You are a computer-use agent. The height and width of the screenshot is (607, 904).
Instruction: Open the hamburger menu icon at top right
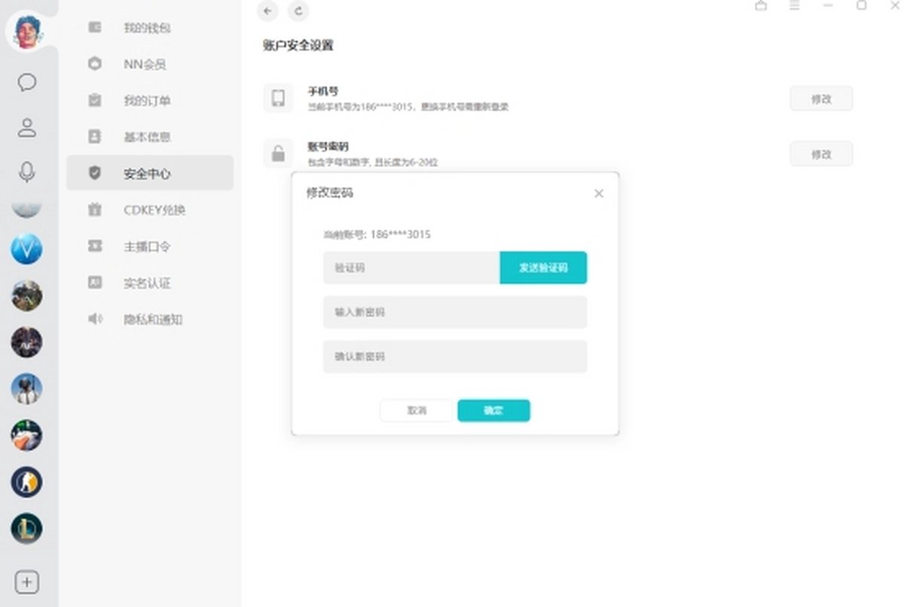[793, 6]
